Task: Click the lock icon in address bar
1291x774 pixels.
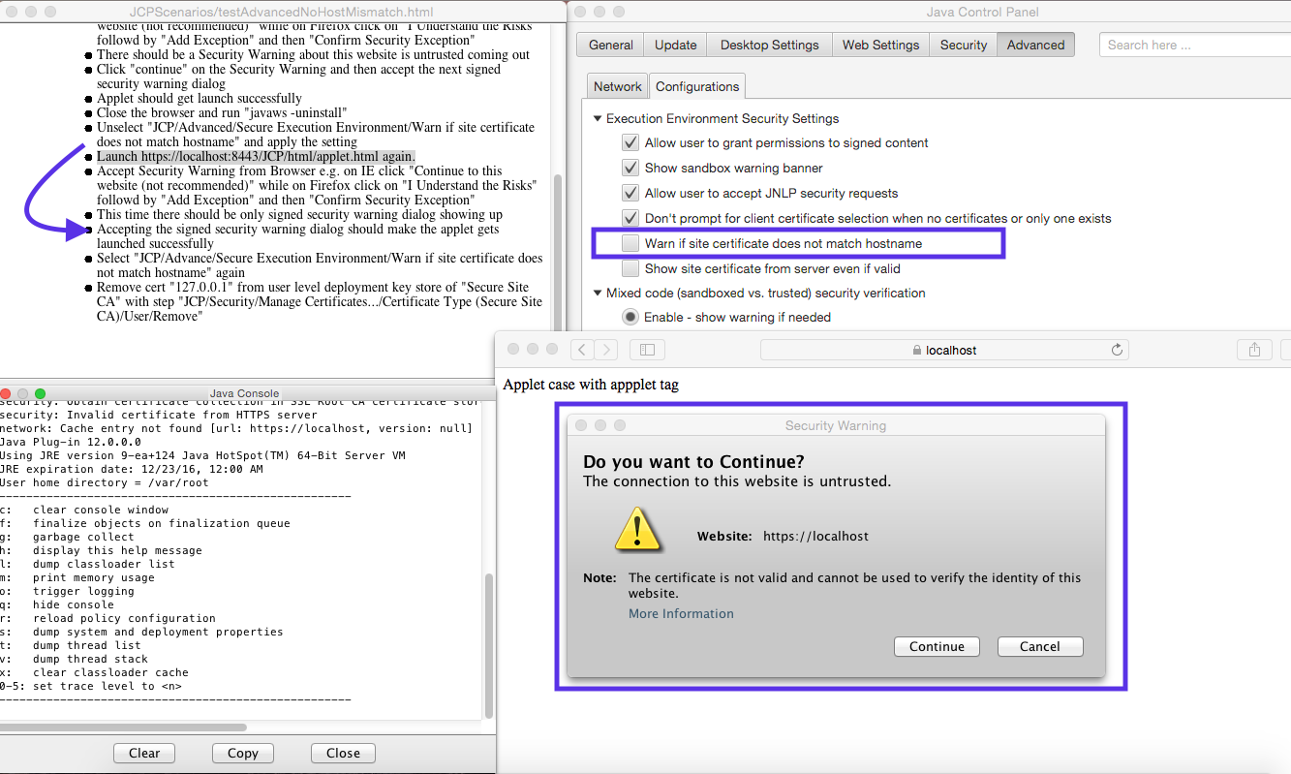Action: point(916,351)
